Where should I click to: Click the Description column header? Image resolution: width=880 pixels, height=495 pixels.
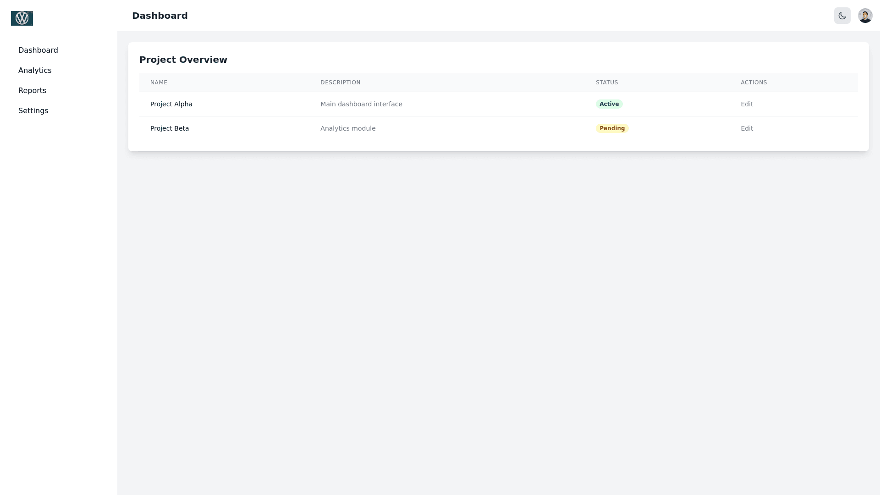tap(340, 82)
